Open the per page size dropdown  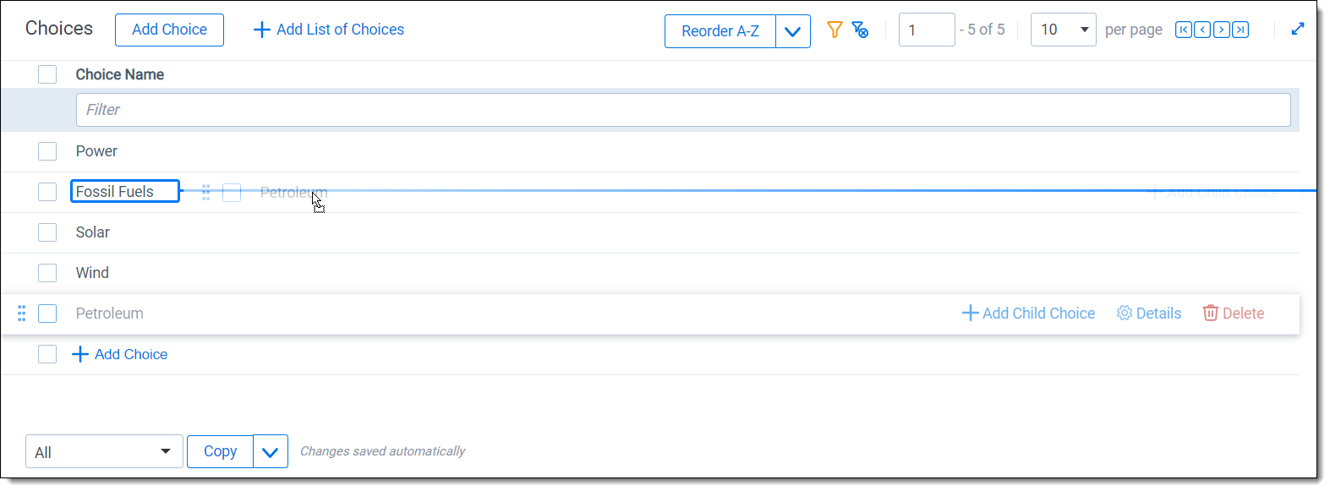coord(1063,30)
